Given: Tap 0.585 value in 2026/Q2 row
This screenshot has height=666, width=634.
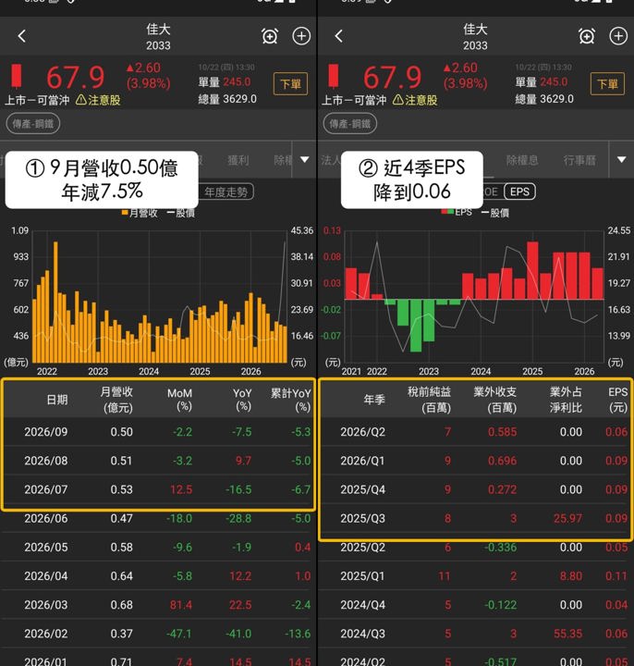Looking at the screenshot, I should pos(503,432).
